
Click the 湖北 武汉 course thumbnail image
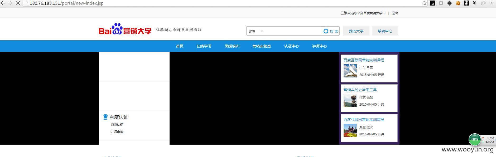click(x=350, y=130)
